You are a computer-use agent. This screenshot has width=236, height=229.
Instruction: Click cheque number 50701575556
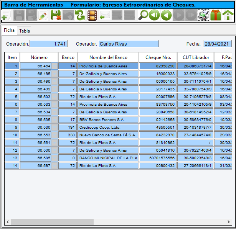(x=158, y=158)
